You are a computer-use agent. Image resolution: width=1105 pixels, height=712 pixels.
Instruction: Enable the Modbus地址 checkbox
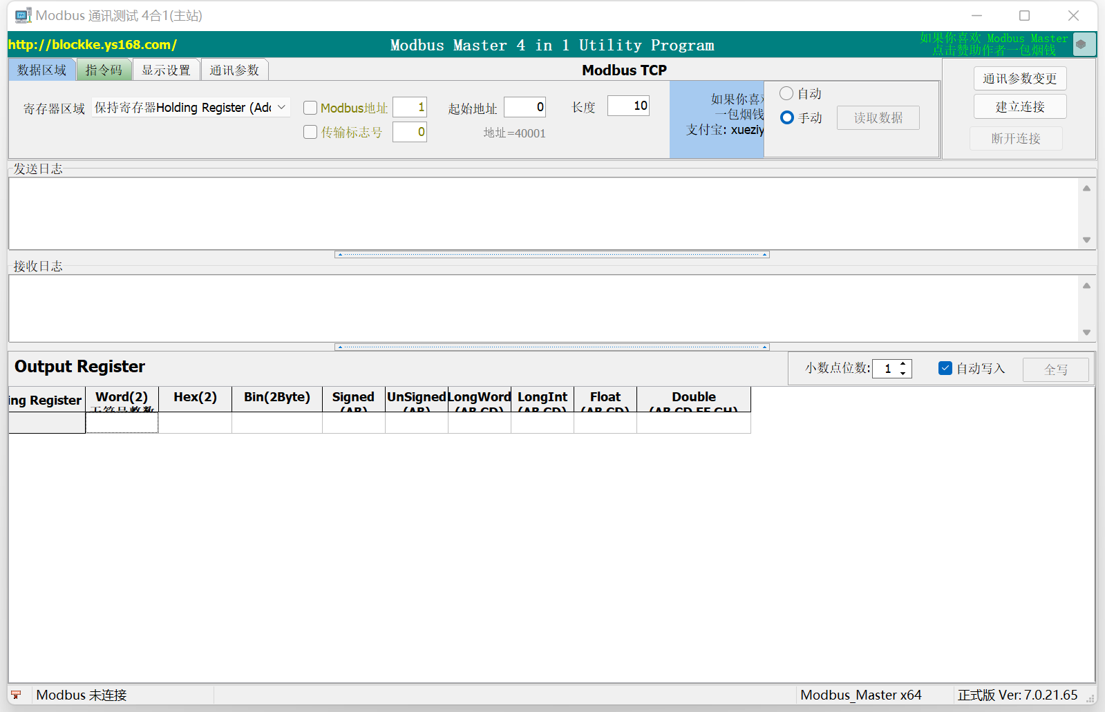pyautogui.click(x=310, y=108)
